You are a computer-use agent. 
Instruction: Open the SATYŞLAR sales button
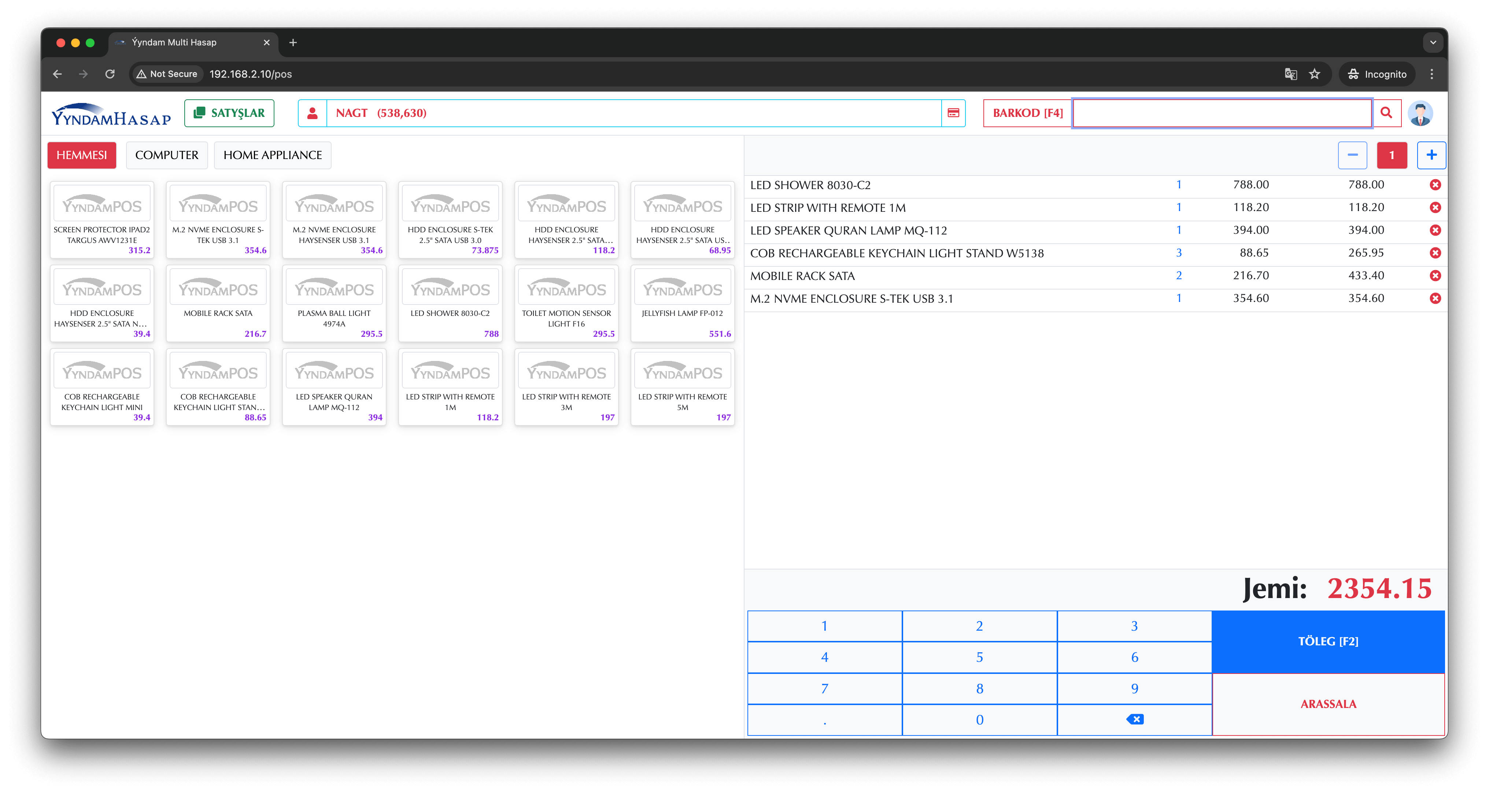[229, 113]
